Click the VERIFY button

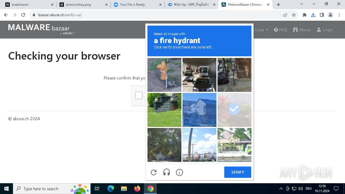pos(238,172)
